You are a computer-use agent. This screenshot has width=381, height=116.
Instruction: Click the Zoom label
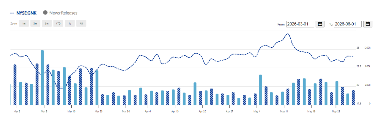(x=13, y=23)
